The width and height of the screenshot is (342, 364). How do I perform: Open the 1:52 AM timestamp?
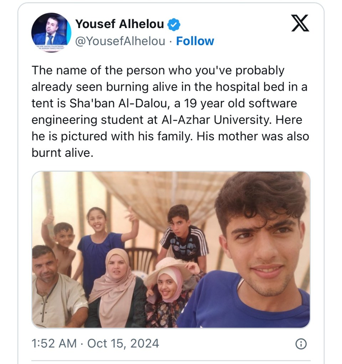point(54,343)
